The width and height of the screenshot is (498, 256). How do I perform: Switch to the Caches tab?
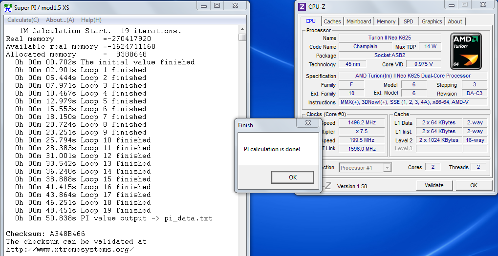click(332, 21)
